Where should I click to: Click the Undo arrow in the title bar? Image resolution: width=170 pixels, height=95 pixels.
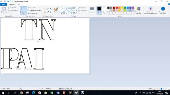pos(8,2)
